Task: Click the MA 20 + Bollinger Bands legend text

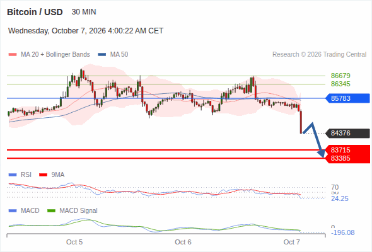Action: 55,55
